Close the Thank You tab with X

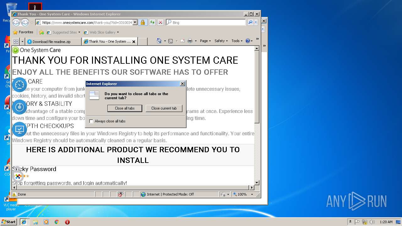134,41
